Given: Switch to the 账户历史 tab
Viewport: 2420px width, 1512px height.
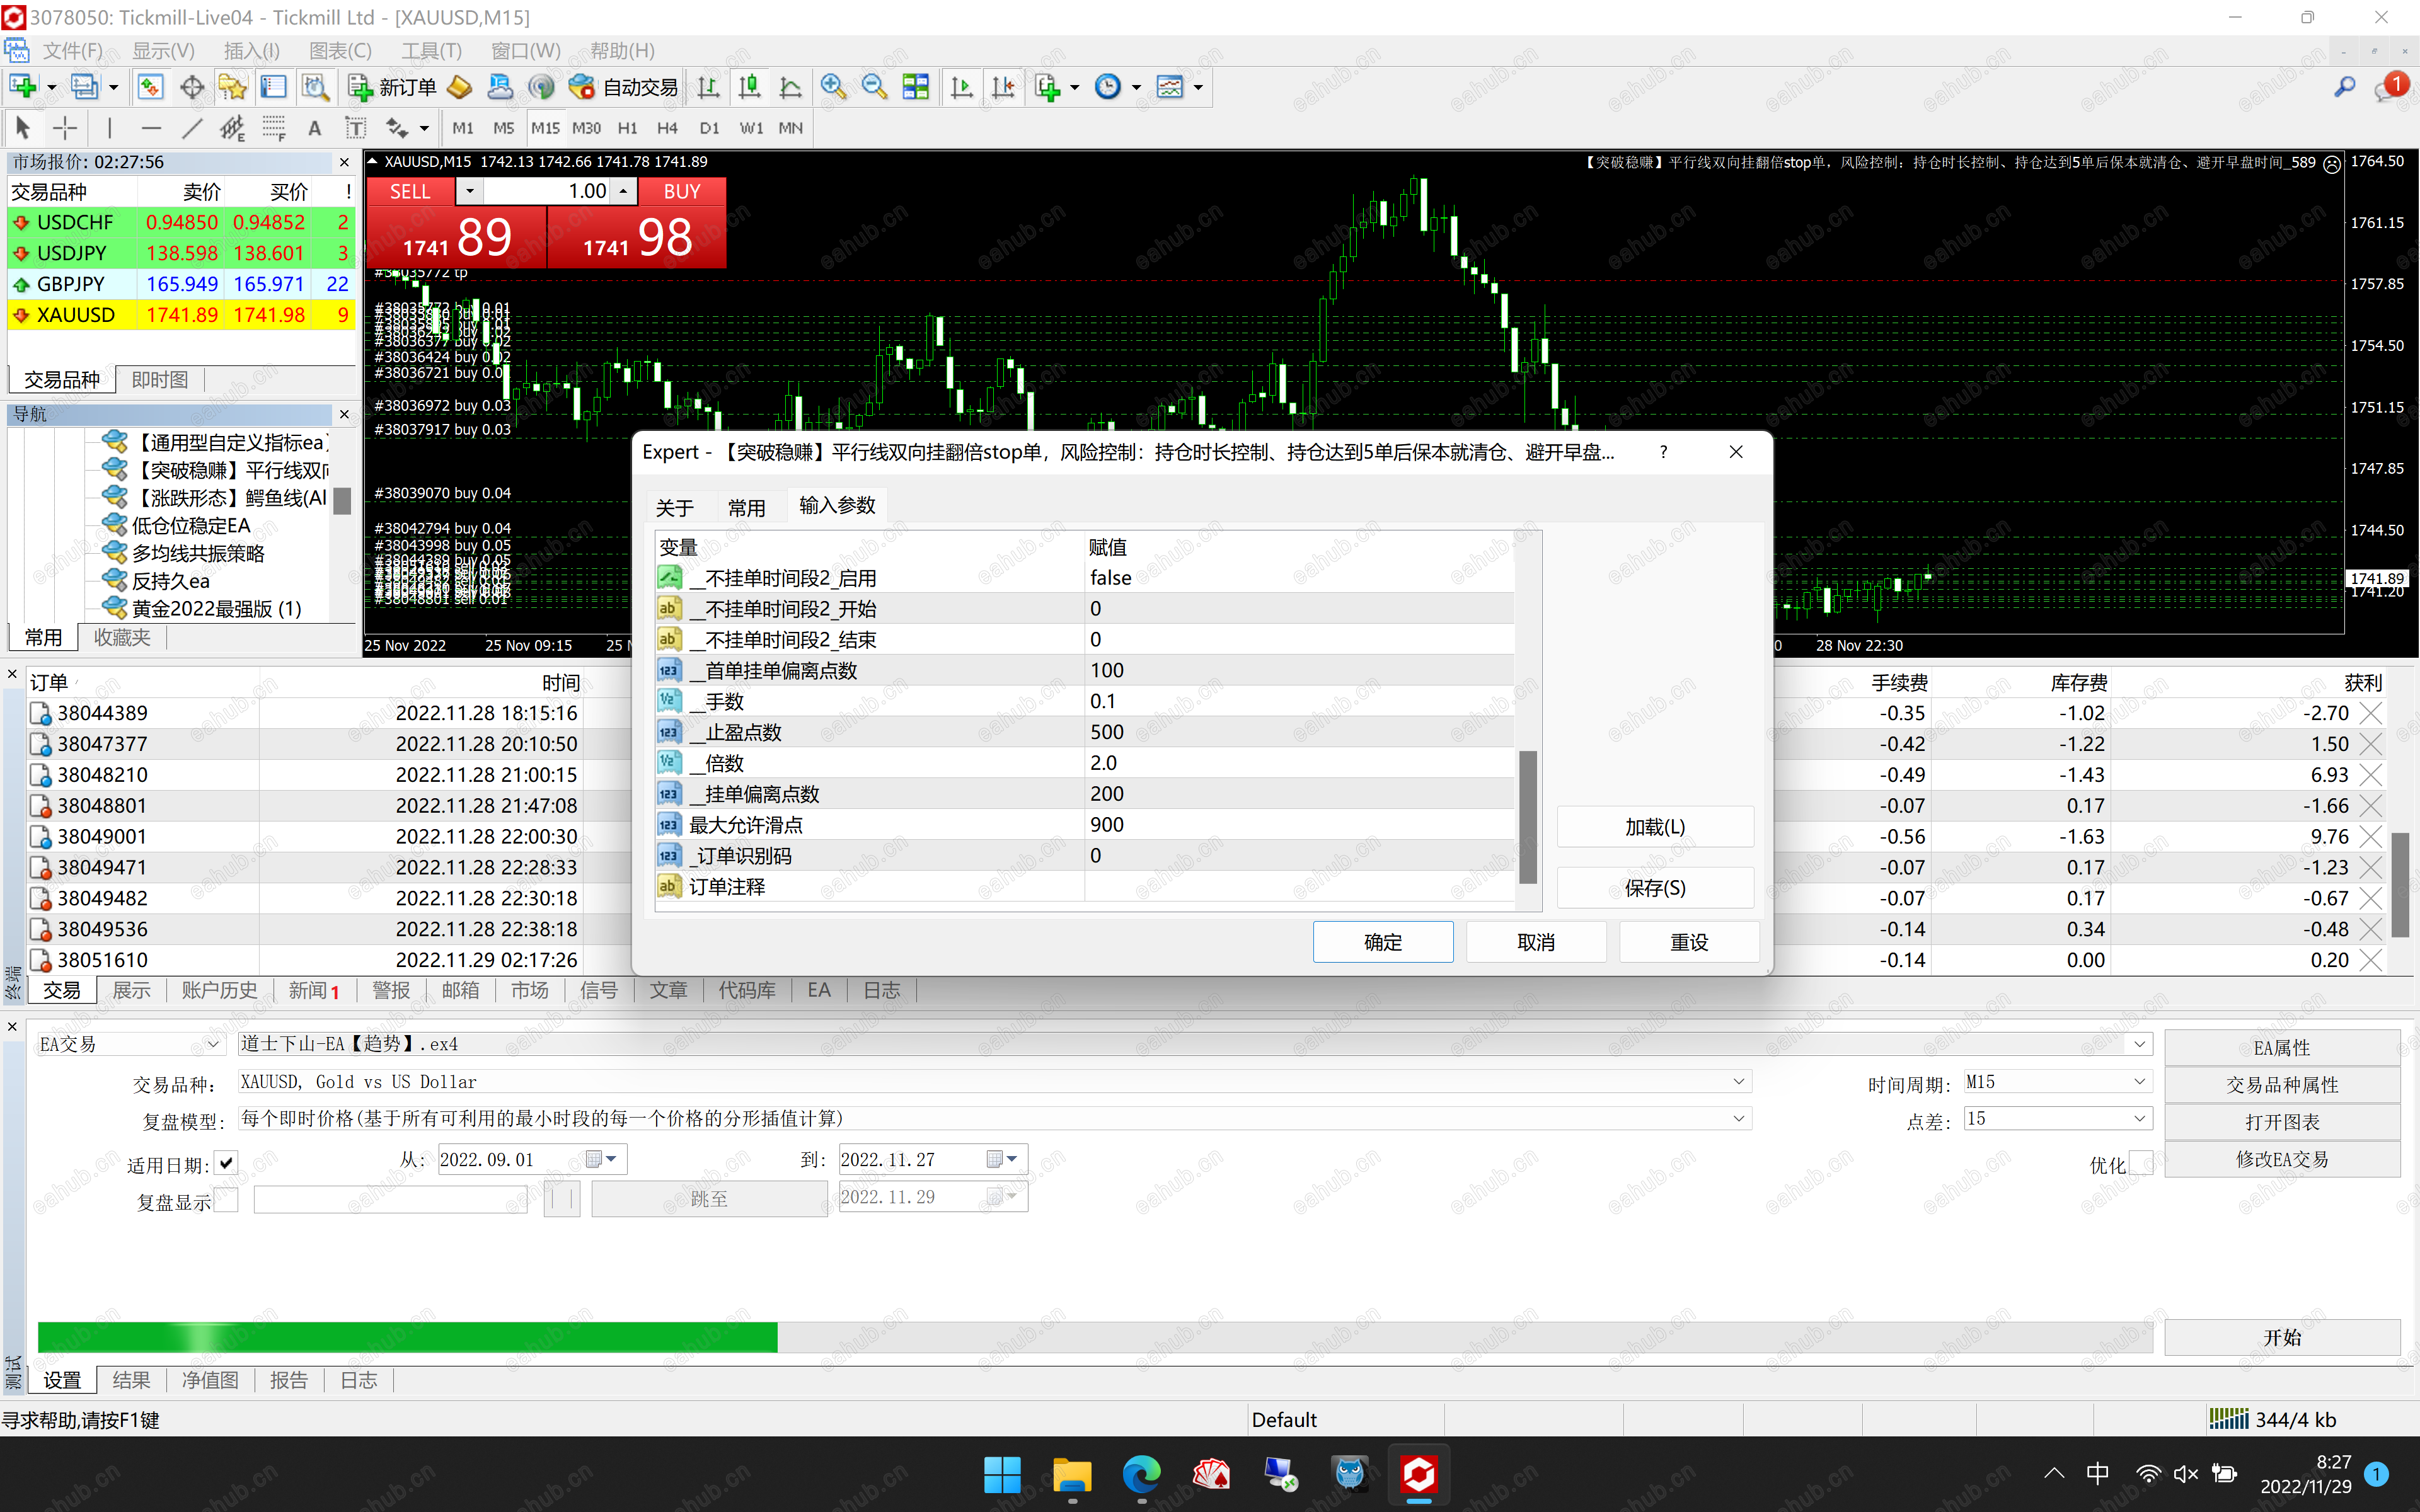Looking at the screenshot, I should point(219,990).
